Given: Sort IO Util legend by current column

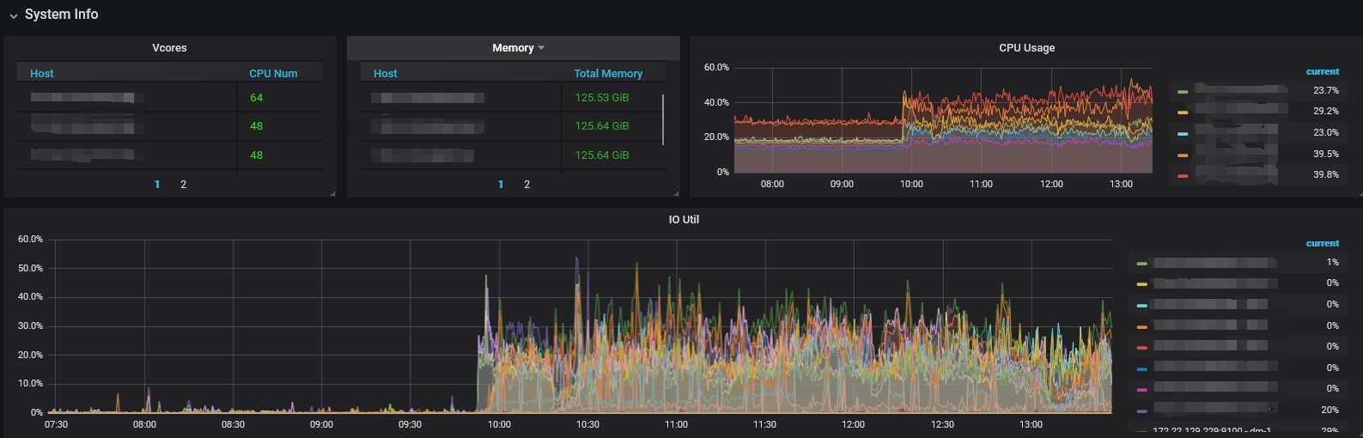Looking at the screenshot, I should click(x=1322, y=244).
